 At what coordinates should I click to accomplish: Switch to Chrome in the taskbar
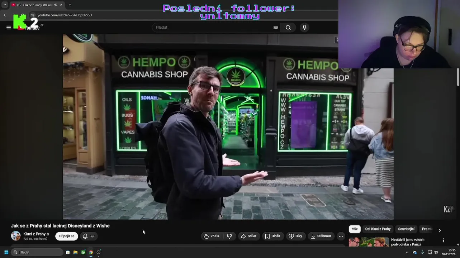coord(91,252)
